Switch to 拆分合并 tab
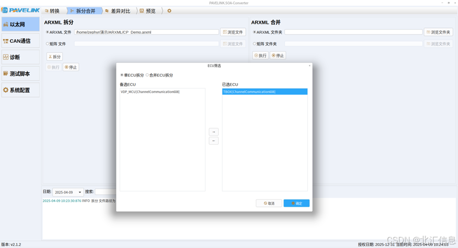 [83, 11]
